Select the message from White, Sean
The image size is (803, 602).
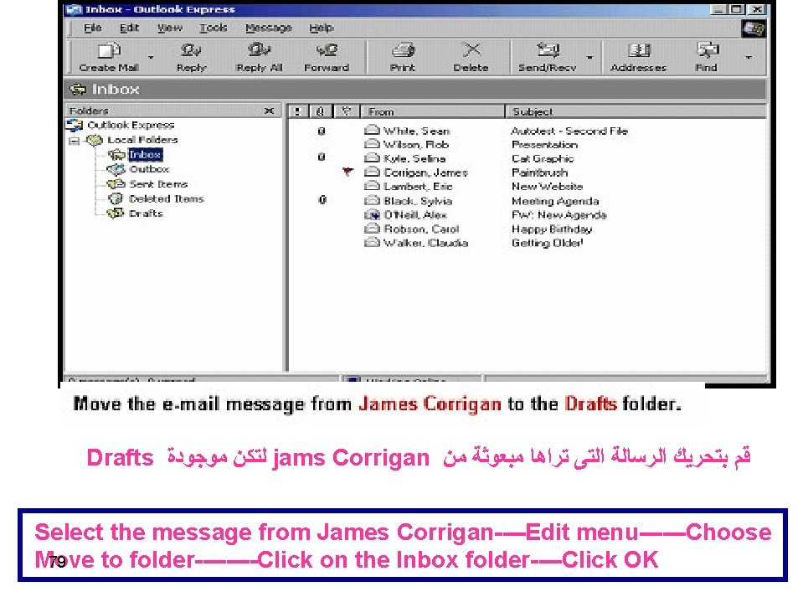click(x=416, y=131)
